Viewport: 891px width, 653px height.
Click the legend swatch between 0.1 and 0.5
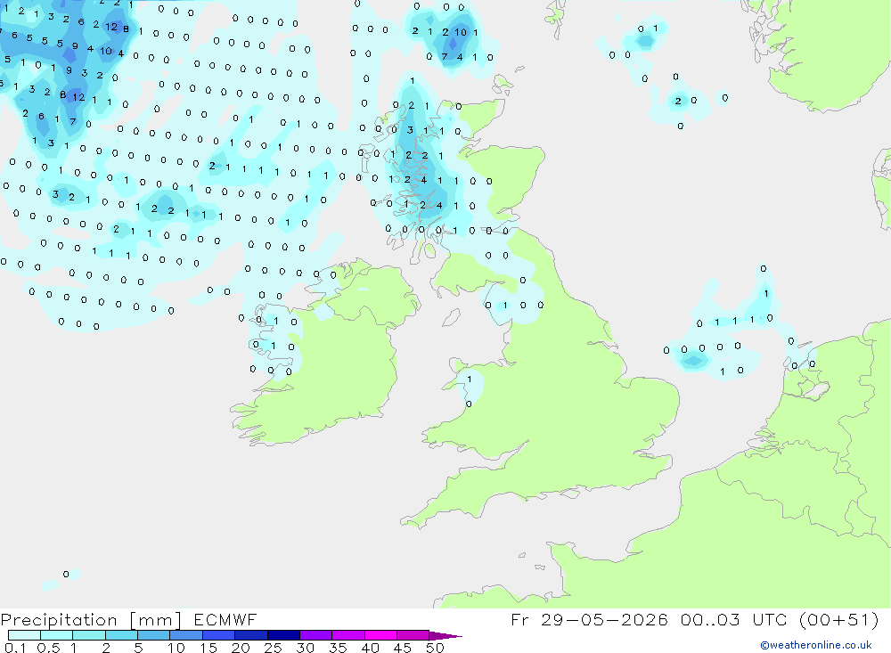(24, 635)
